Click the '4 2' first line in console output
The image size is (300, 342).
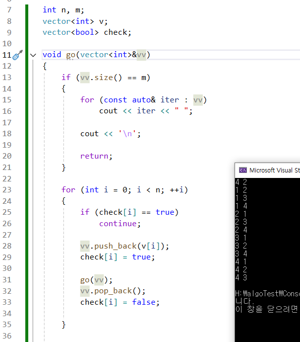point(241,182)
